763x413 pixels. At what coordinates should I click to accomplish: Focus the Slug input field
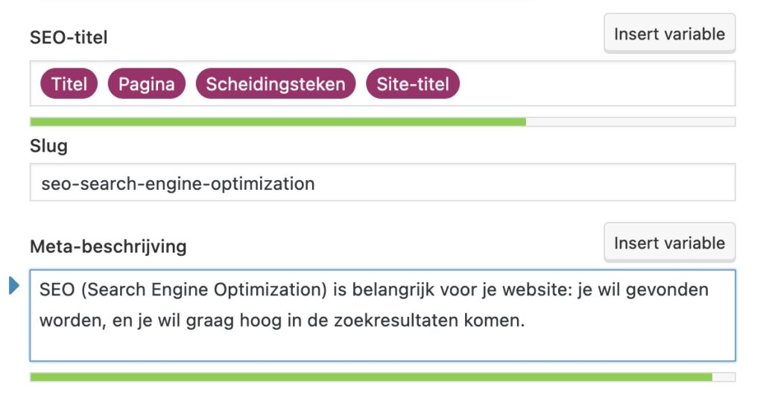pyautogui.click(x=381, y=183)
